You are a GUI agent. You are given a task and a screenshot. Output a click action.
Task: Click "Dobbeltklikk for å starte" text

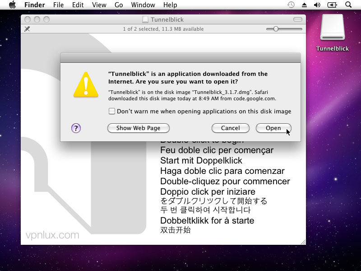coord(207,220)
